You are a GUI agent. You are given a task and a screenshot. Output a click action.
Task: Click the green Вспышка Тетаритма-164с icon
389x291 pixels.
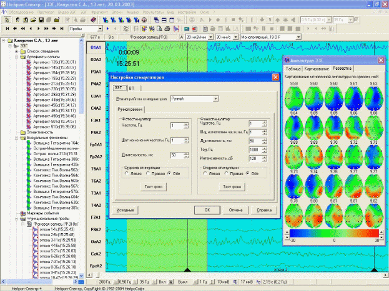click(x=29, y=143)
